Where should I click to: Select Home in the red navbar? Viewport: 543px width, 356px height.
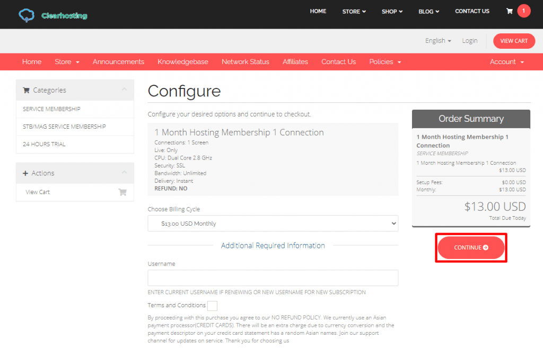pyautogui.click(x=32, y=62)
